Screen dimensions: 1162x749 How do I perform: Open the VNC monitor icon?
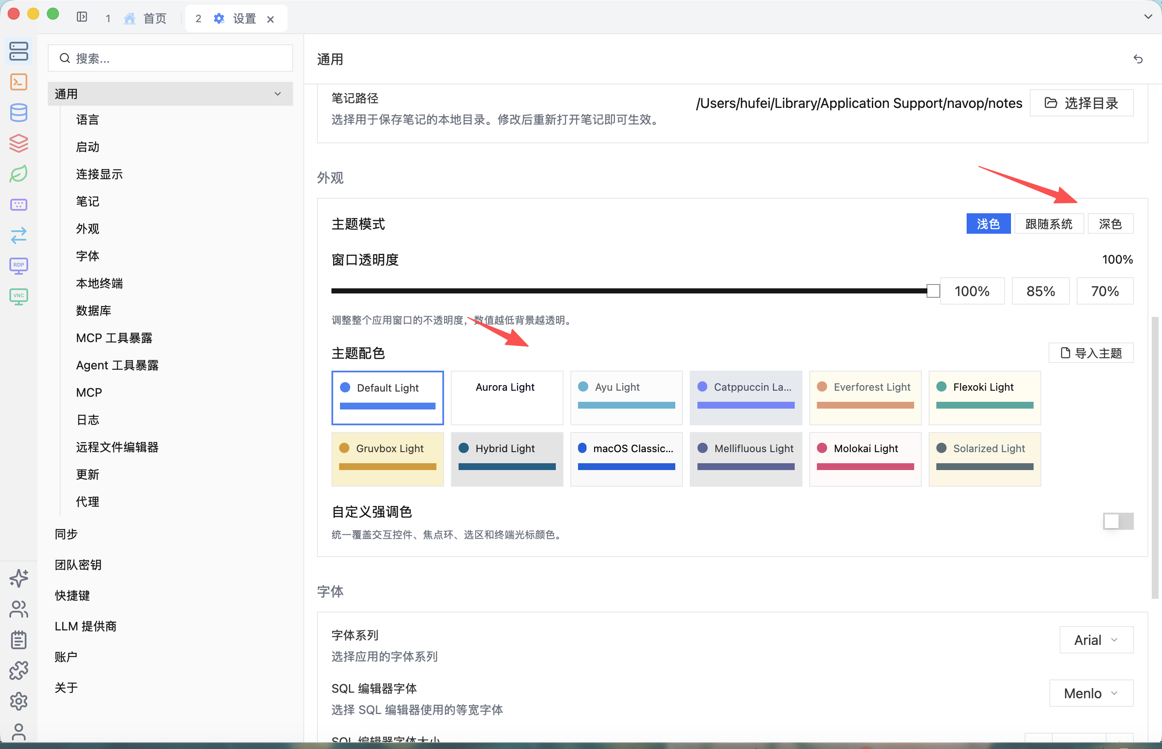tap(18, 296)
